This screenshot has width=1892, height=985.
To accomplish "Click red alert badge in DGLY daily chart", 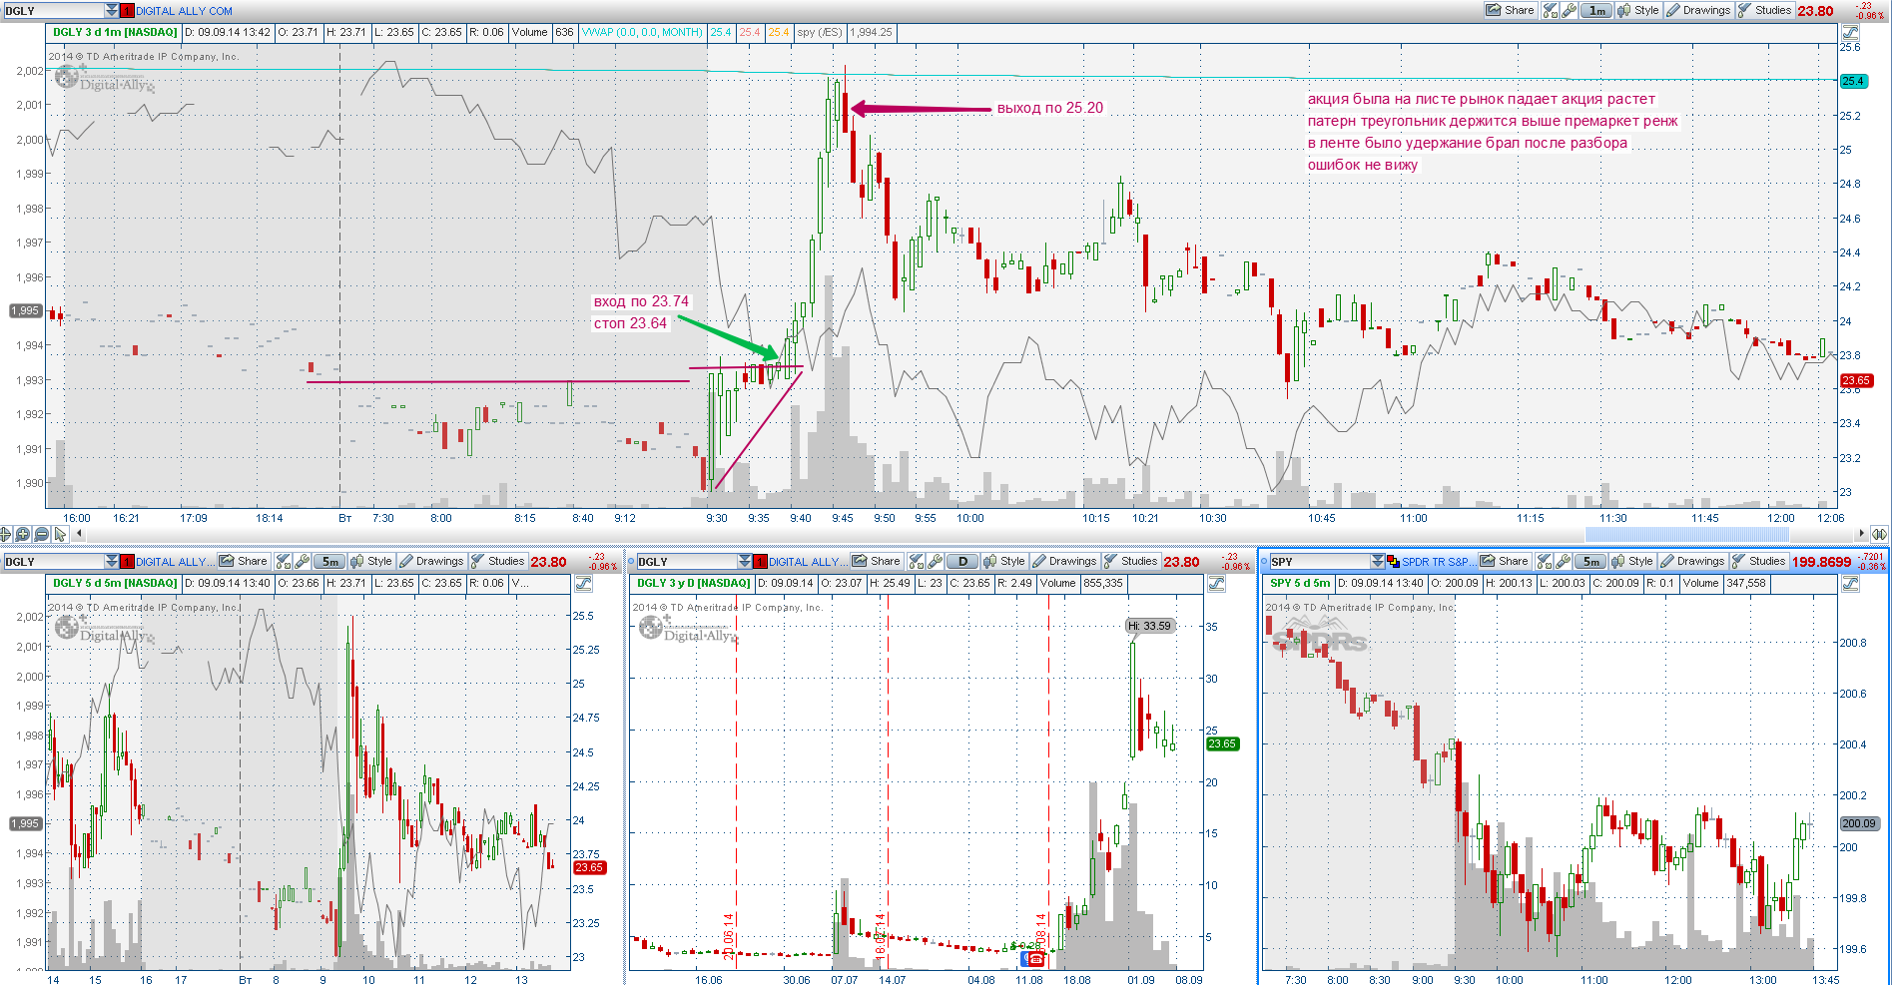I will 761,561.
